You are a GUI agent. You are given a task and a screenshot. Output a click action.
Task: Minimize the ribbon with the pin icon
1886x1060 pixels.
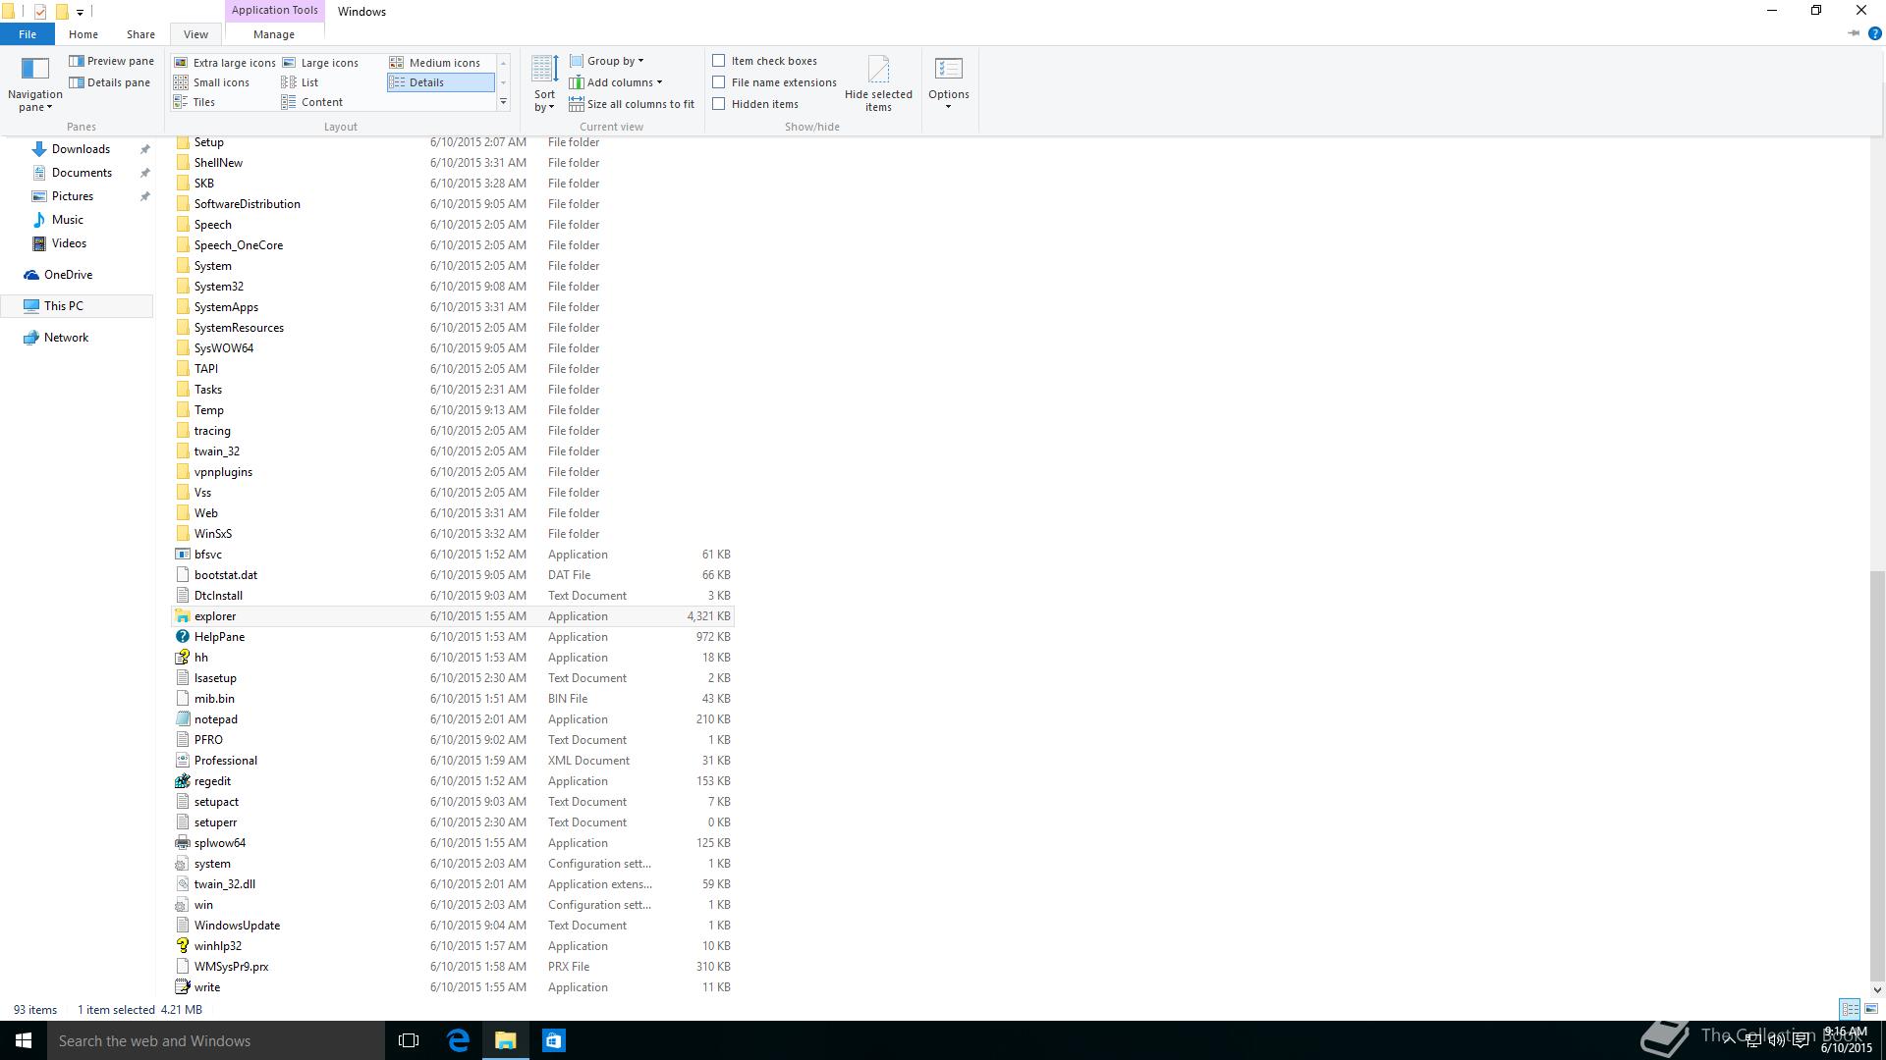click(x=1854, y=33)
